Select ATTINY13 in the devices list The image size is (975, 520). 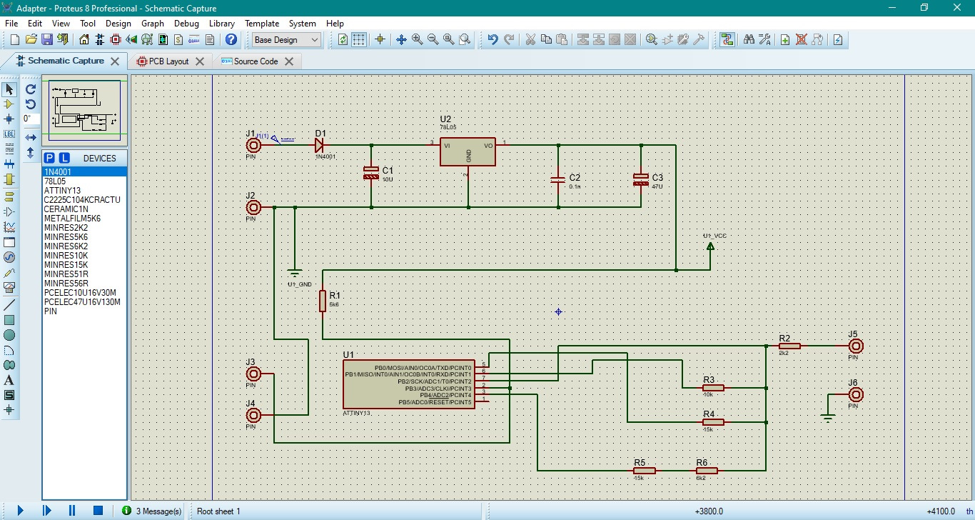pos(62,191)
